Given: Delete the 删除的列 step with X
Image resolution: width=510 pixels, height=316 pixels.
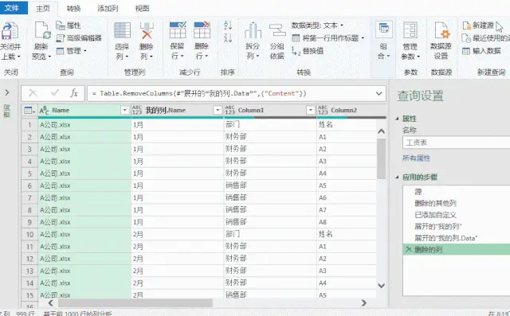Looking at the screenshot, I should tap(409, 249).
